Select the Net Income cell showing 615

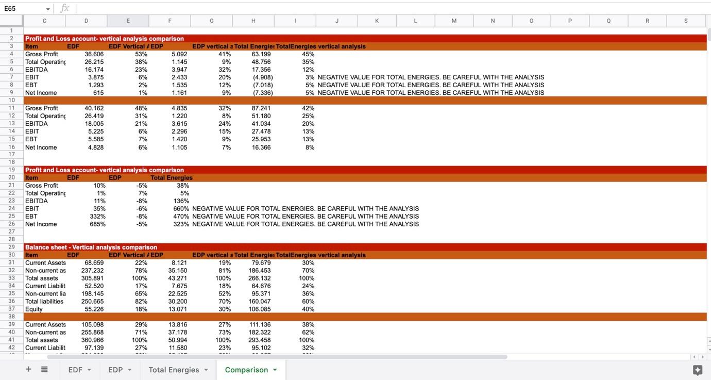[86, 93]
